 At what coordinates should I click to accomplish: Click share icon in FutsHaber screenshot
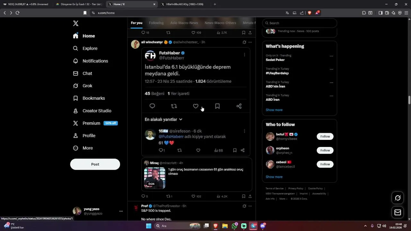point(239,106)
